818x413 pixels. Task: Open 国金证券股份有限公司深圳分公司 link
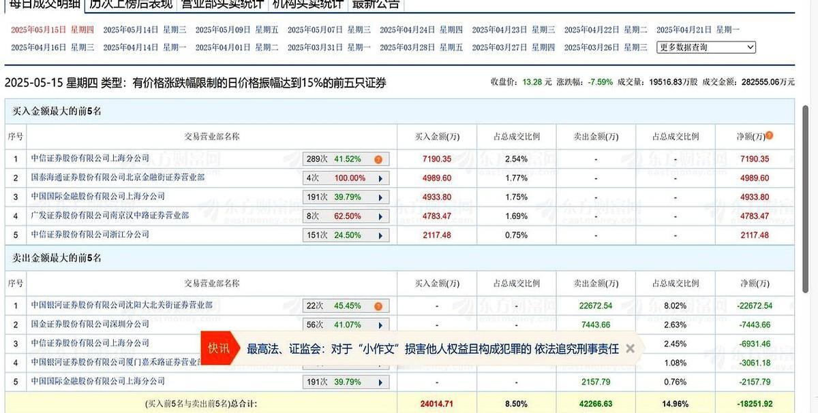[90, 325]
